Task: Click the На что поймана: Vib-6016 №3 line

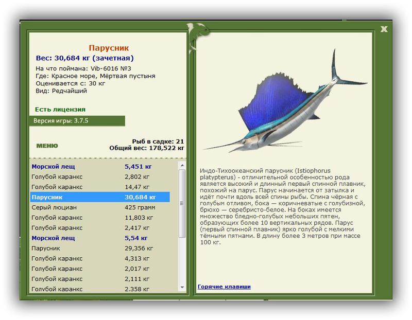Action: [x=83, y=68]
